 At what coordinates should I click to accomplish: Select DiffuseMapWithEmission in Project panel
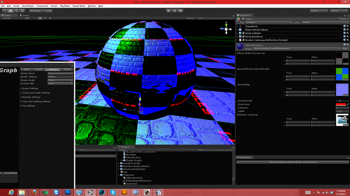138,181
